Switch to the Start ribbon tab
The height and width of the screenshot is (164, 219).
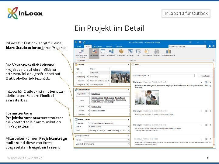click(88, 46)
